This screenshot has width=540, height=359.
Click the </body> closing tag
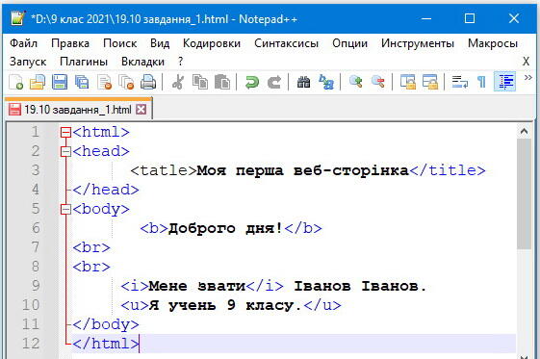[x=106, y=324]
